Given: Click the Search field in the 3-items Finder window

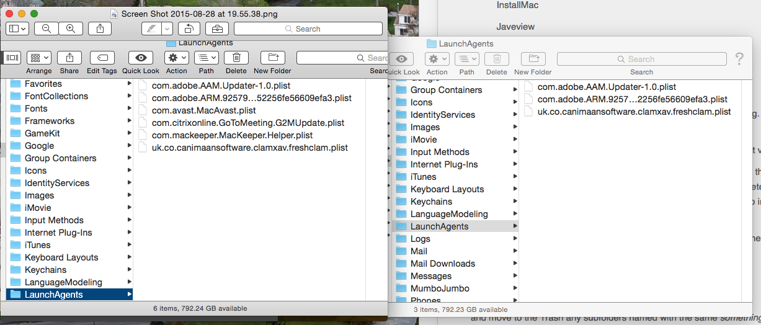Looking at the screenshot, I should (x=641, y=59).
